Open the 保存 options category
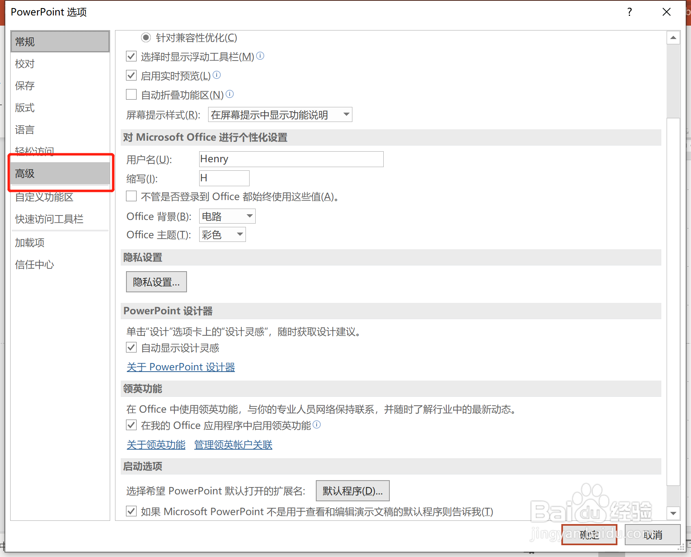The width and height of the screenshot is (691, 557). tap(60, 86)
